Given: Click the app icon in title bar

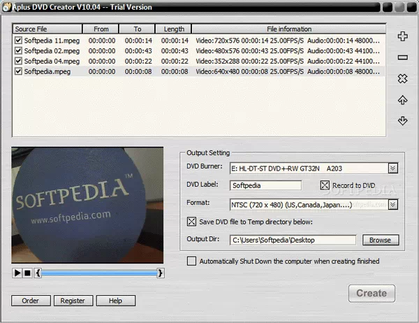Looking at the screenshot, I should point(7,7).
